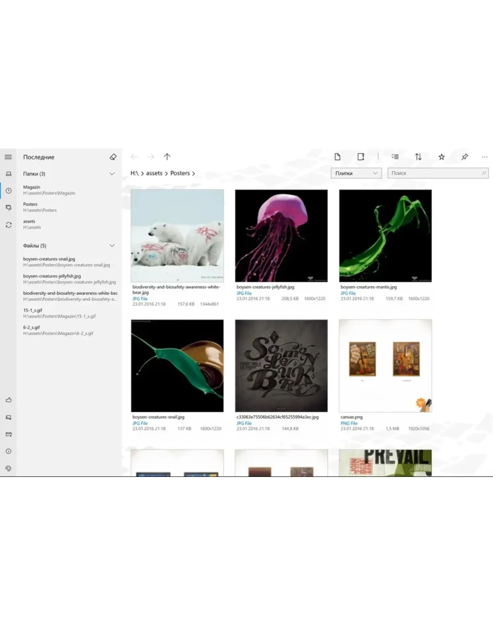Add to favorites with the star icon

click(x=442, y=157)
